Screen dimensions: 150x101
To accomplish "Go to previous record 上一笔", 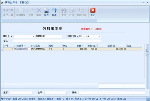I will pos(8,10).
